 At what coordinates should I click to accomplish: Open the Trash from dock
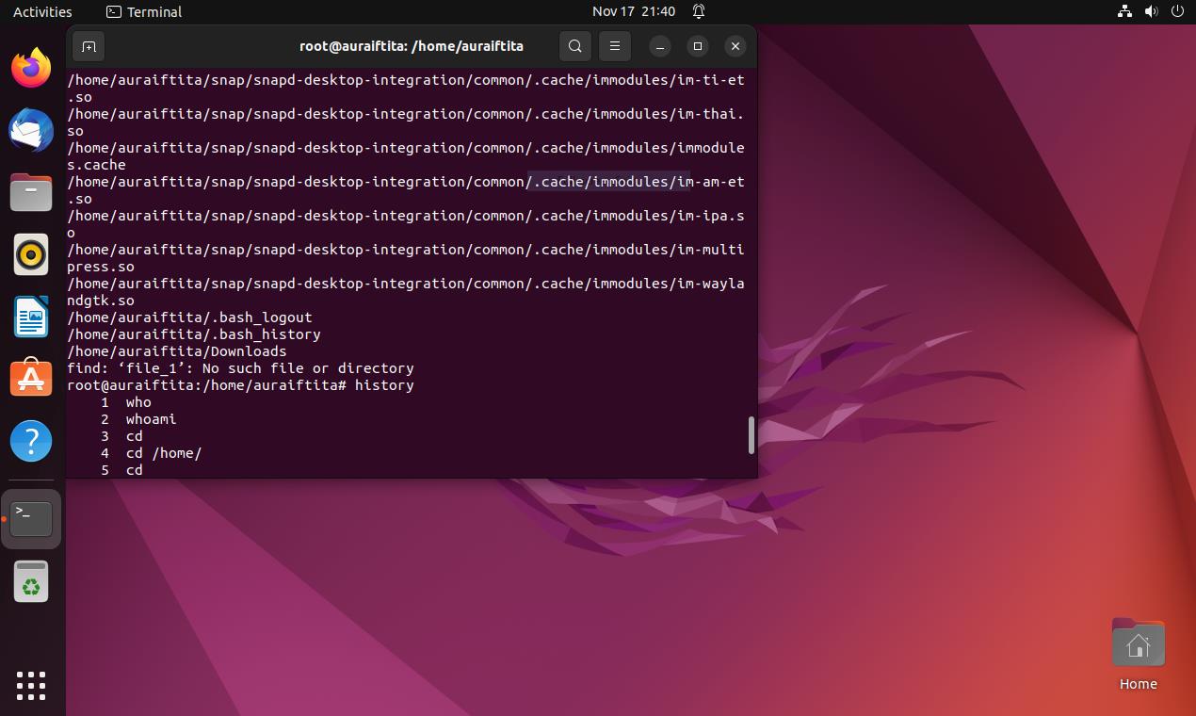(x=31, y=581)
